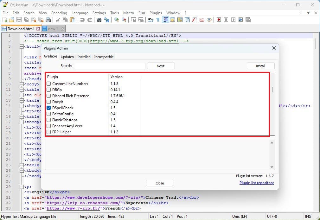320x220 pixels.
Task: Open the Plugin list repository link
Action: pyautogui.click(x=256, y=183)
